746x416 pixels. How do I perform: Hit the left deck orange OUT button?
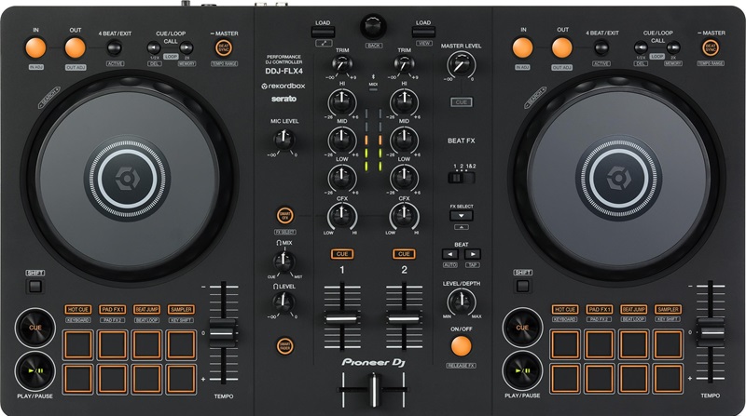tap(76, 48)
